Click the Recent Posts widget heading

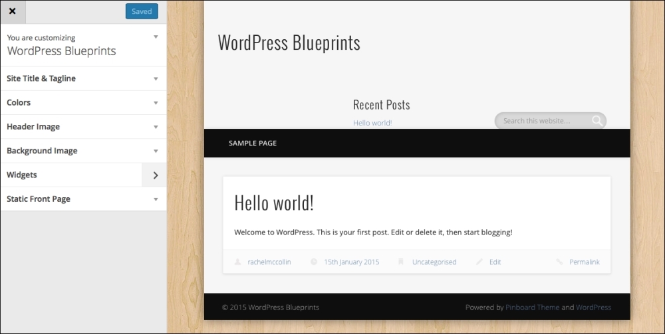[x=381, y=104]
